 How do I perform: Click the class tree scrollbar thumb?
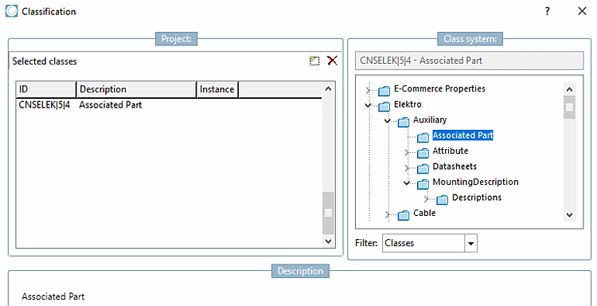tap(569, 108)
